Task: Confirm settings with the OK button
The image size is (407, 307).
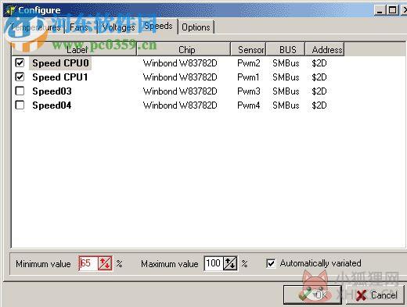Action: click(312, 295)
